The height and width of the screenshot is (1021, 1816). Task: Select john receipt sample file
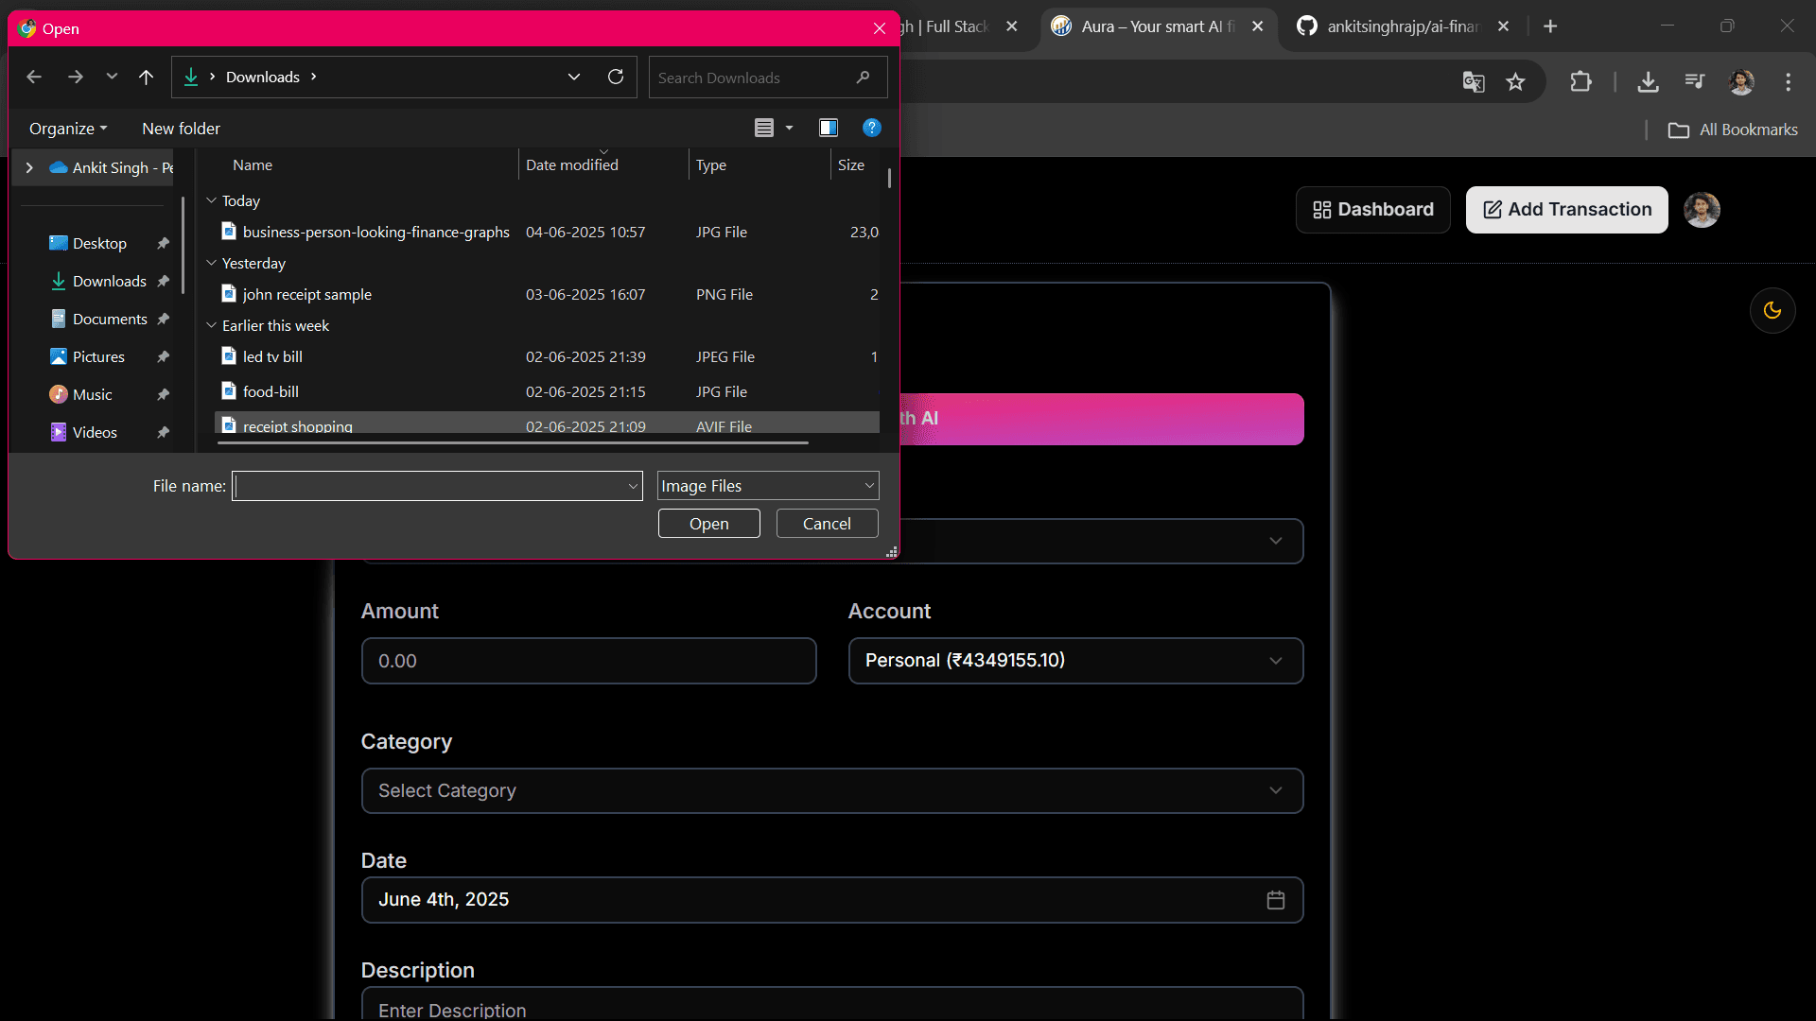point(549,294)
